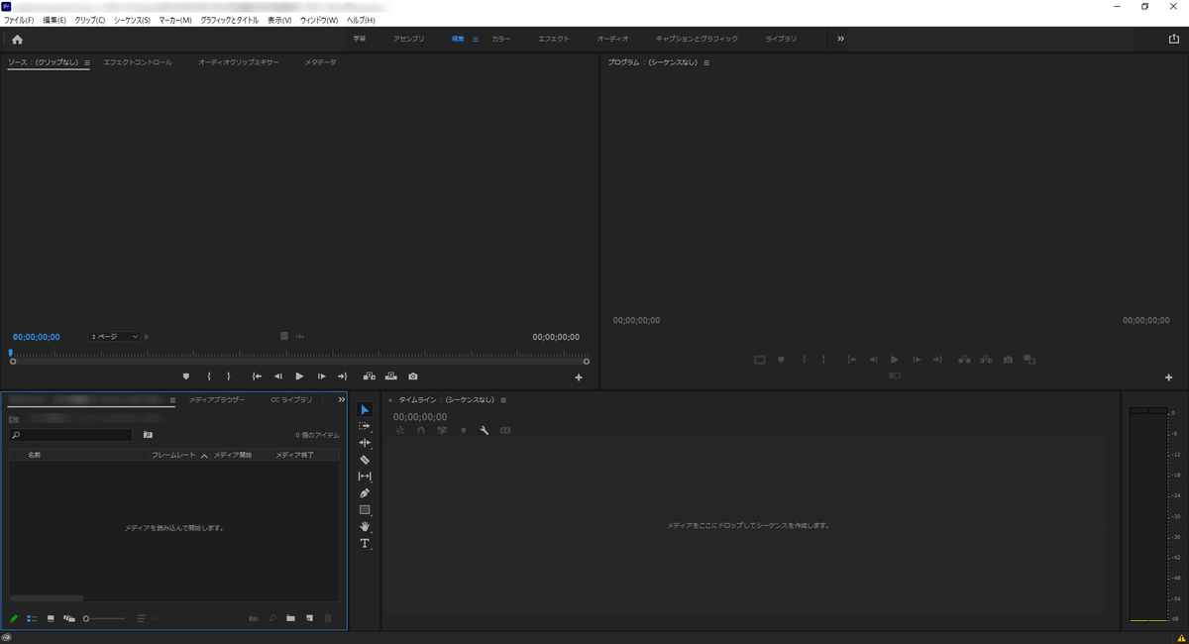Toggle read-only pencil icon in Project panel
Viewport: 1189px width, 644px height.
14,618
